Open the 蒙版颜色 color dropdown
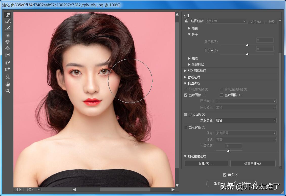Screen dimensions: 286x196 pos(246,120)
